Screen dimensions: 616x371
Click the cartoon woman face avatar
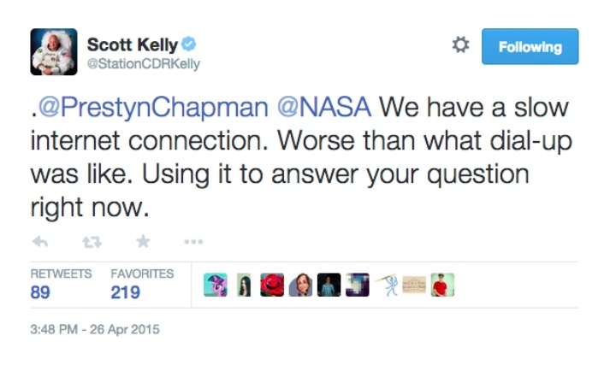click(300, 286)
